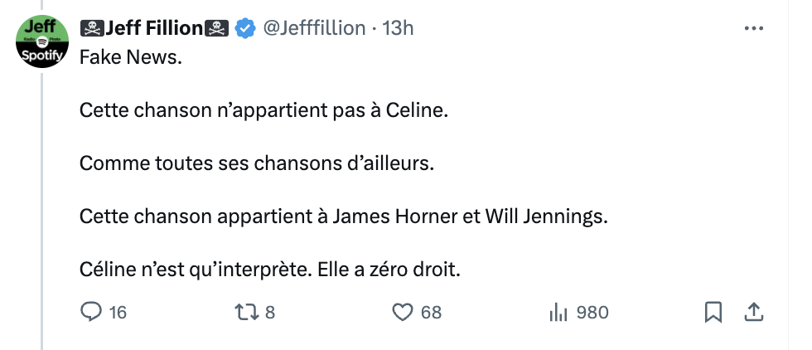Bookmark this tweet

(x=712, y=312)
